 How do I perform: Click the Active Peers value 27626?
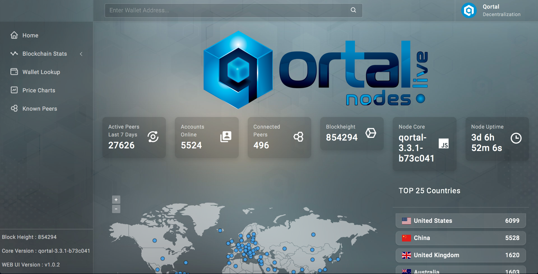pos(121,145)
